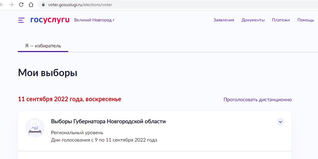
Task: Open the Помощь link
Action: (x=306, y=20)
